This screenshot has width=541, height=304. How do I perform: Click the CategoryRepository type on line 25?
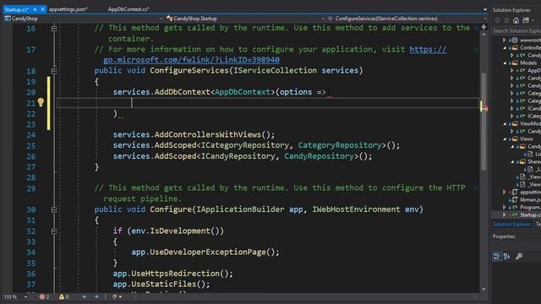click(340, 145)
